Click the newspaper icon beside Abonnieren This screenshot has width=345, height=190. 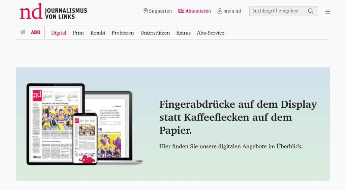(x=181, y=11)
